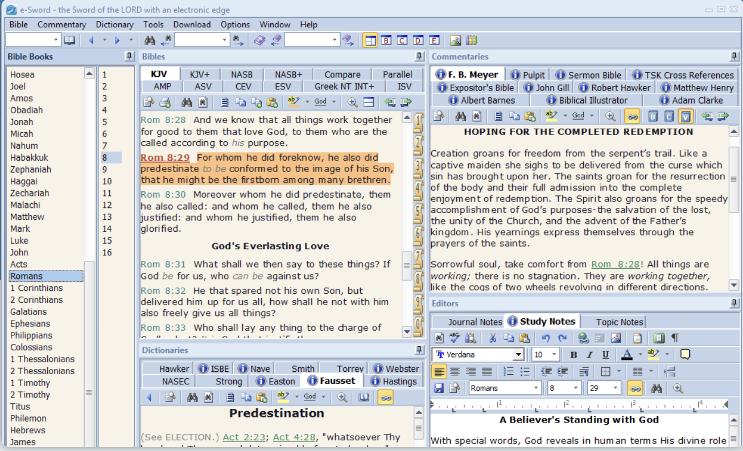Screen dimensions: 743x451
Task: Click the text highlight color swatch in the editor
Action: coord(653,355)
